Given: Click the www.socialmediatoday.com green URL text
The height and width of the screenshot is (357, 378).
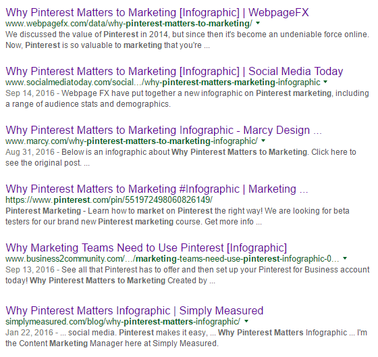Looking at the screenshot, I should (x=163, y=82).
